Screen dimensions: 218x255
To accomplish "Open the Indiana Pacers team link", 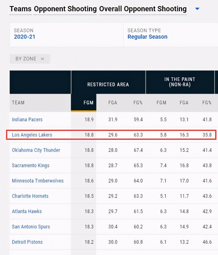I will (x=27, y=120).
